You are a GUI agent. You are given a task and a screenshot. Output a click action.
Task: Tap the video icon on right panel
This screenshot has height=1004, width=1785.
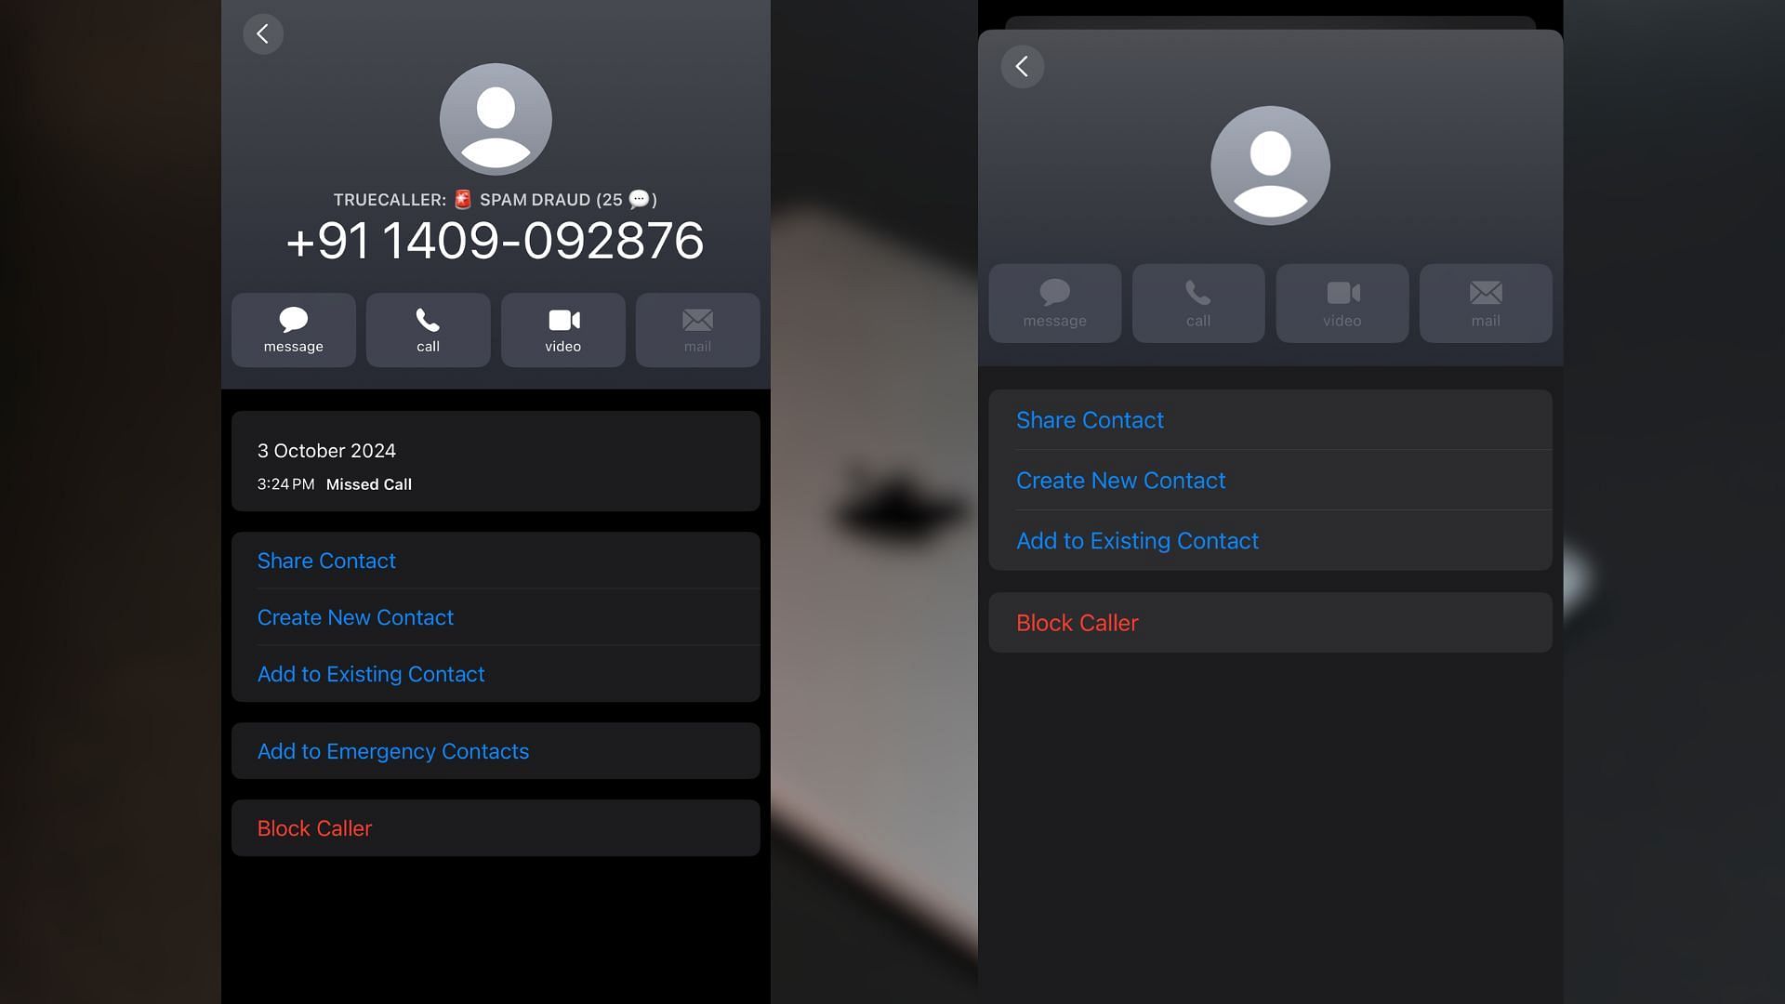click(1342, 301)
